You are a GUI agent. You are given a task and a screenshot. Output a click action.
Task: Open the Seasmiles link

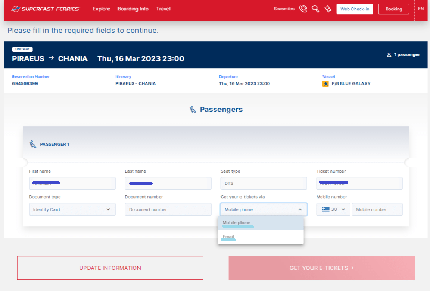pyautogui.click(x=284, y=8)
